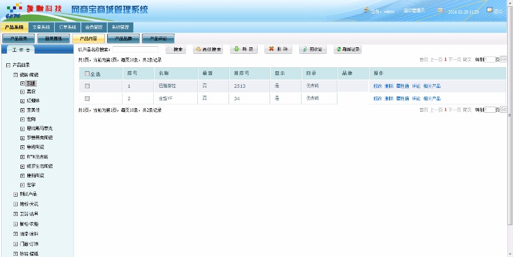Click the 排序号 column header
This screenshot has width=513, height=257.
coord(242,74)
